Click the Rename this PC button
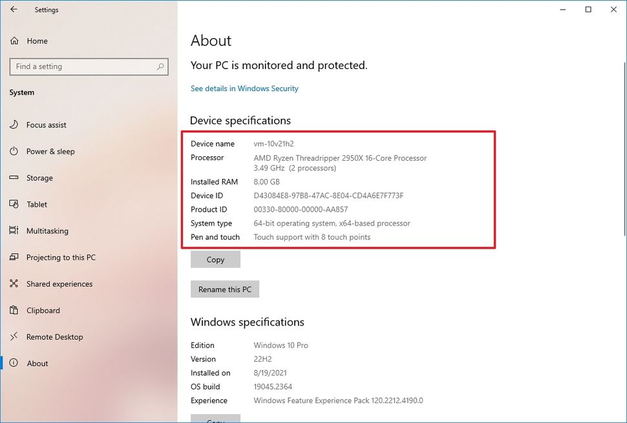The width and height of the screenshot is (627, 423). coord(225,289)
